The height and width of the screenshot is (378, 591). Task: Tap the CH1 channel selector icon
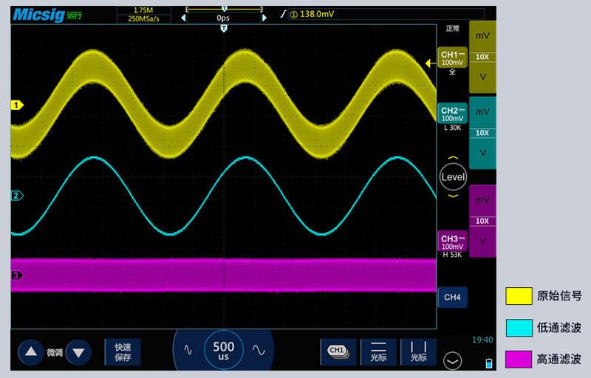click(338, 351)
